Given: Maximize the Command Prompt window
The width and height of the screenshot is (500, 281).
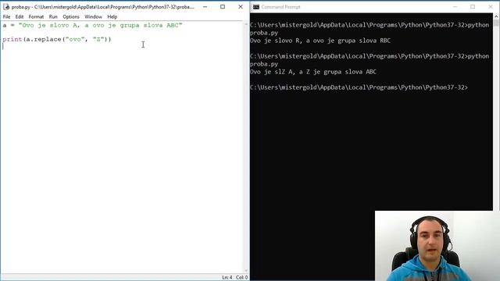Looking at the screenshot, I should (x=473, y=7).
